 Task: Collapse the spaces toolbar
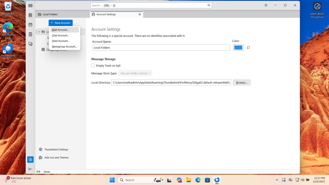[30, 169]
